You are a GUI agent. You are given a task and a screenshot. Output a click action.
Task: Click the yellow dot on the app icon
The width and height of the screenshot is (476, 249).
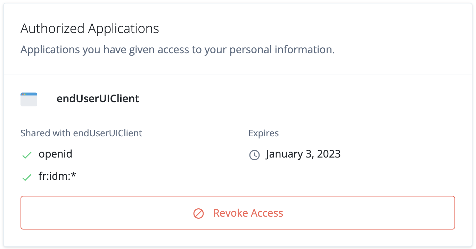point(24,94)
